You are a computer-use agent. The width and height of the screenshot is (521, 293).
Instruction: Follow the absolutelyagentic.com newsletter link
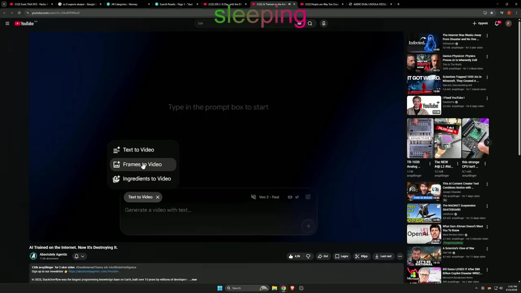[94, 271]
